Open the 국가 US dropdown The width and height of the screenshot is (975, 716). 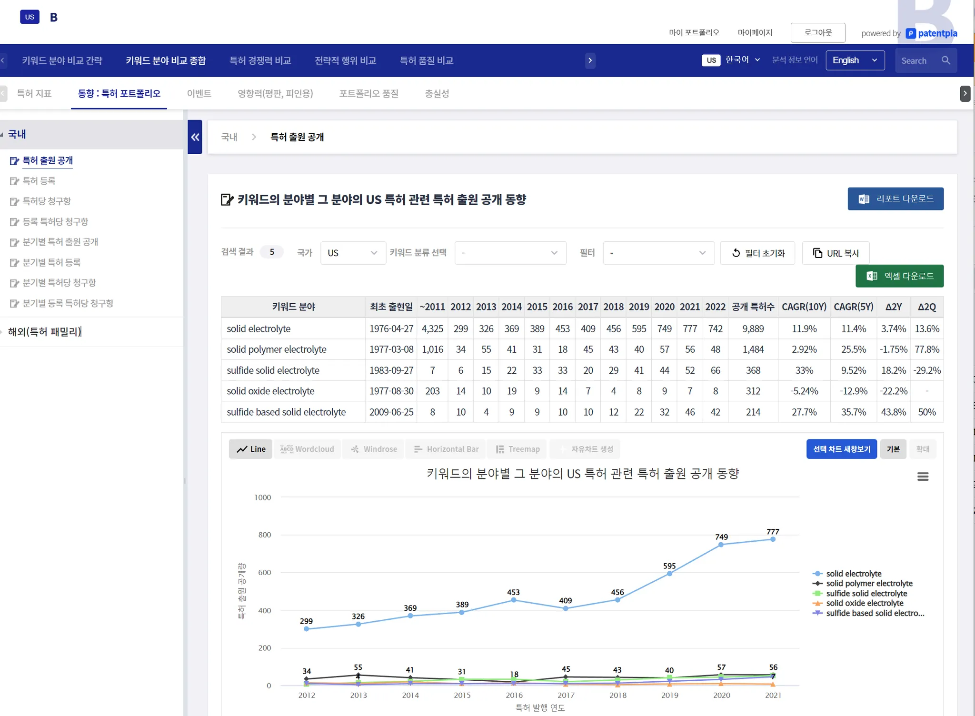pos(353,253)
